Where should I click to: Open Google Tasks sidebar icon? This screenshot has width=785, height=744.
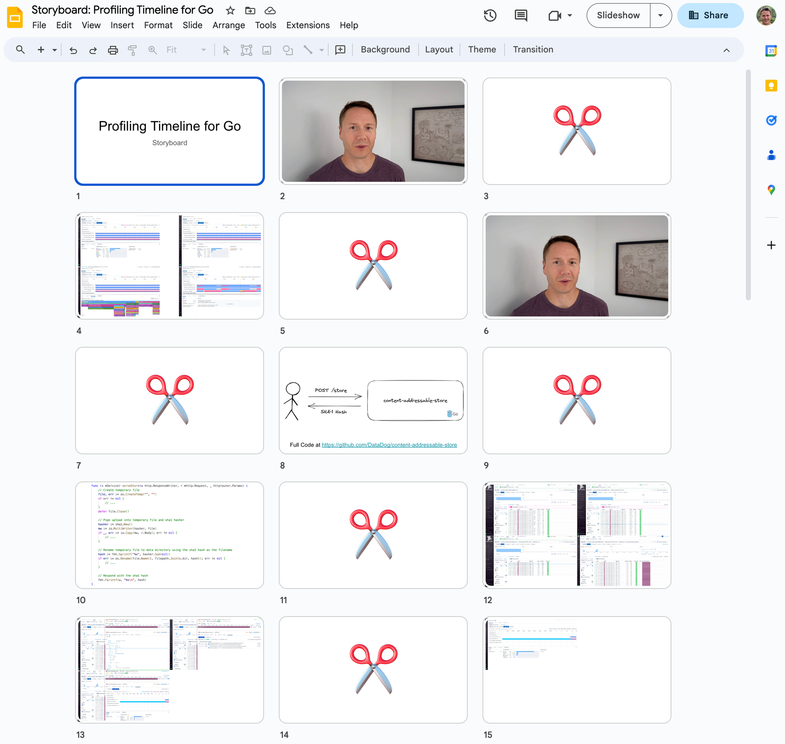pos(771,120)
